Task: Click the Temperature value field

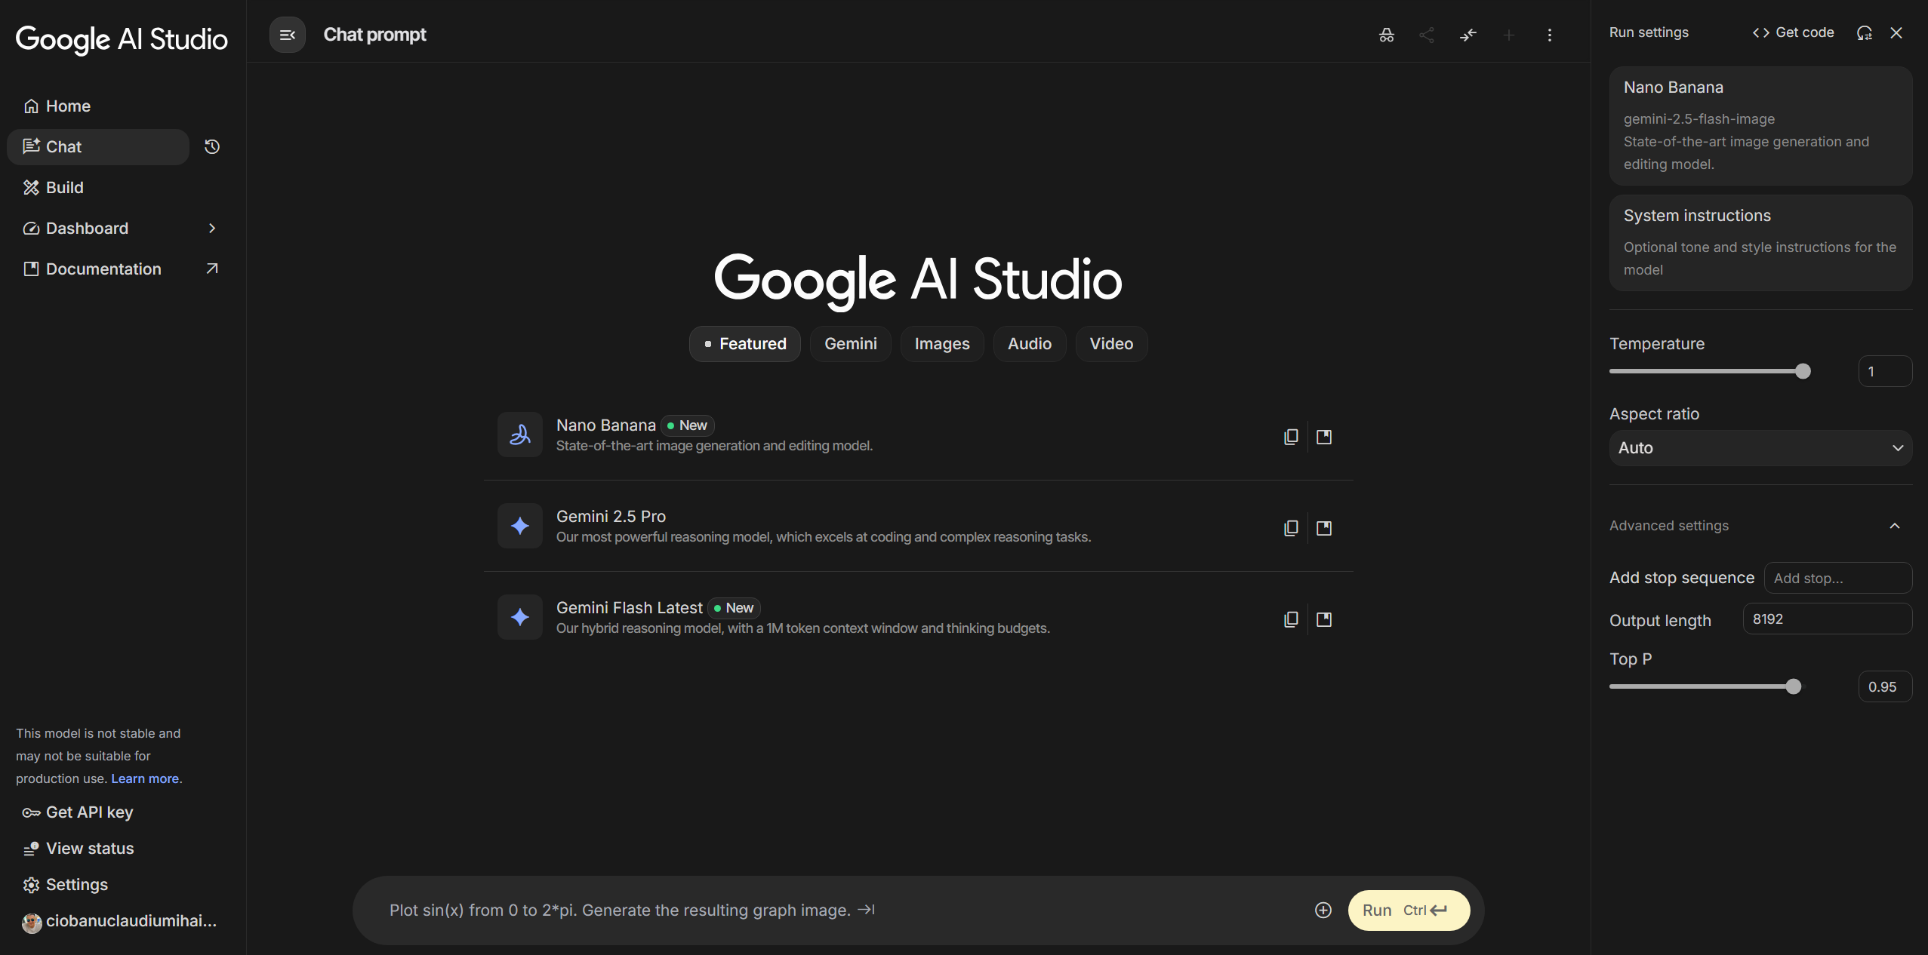Action: point(1885,371)
